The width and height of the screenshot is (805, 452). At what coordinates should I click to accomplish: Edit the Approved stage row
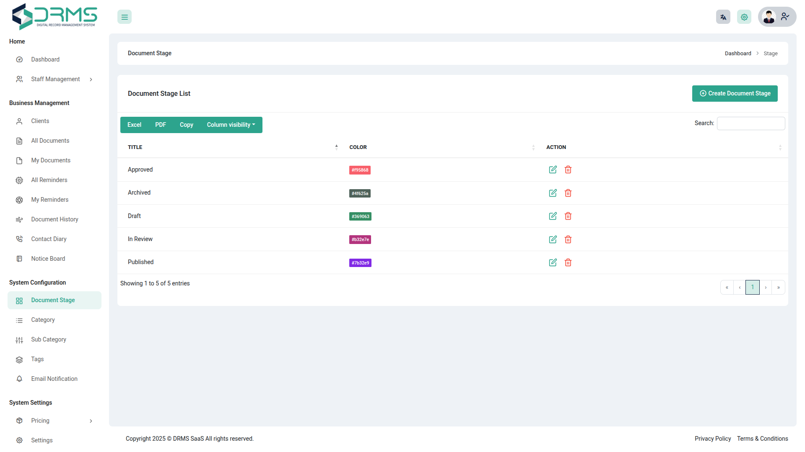click(x=553, y=169)
